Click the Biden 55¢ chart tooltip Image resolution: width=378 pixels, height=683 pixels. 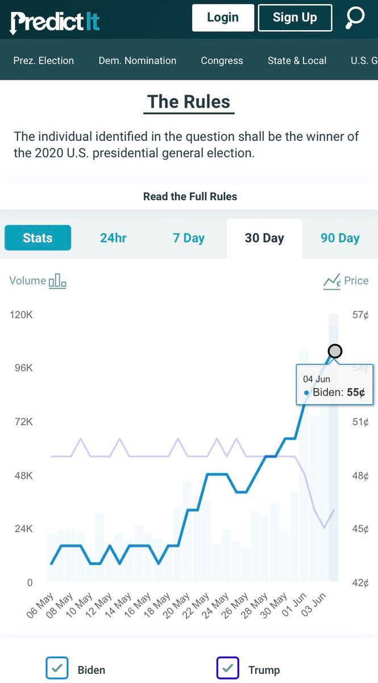click(334, 385)
